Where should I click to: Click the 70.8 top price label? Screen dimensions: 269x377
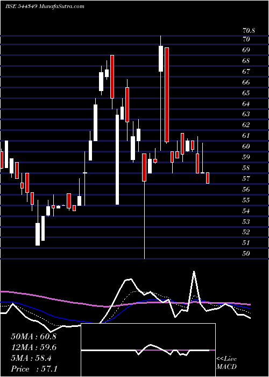(x=249, y=31)
